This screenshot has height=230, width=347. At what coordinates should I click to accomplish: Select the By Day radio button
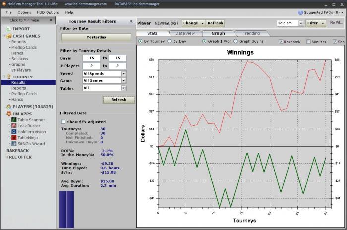[x=170, y=42]
